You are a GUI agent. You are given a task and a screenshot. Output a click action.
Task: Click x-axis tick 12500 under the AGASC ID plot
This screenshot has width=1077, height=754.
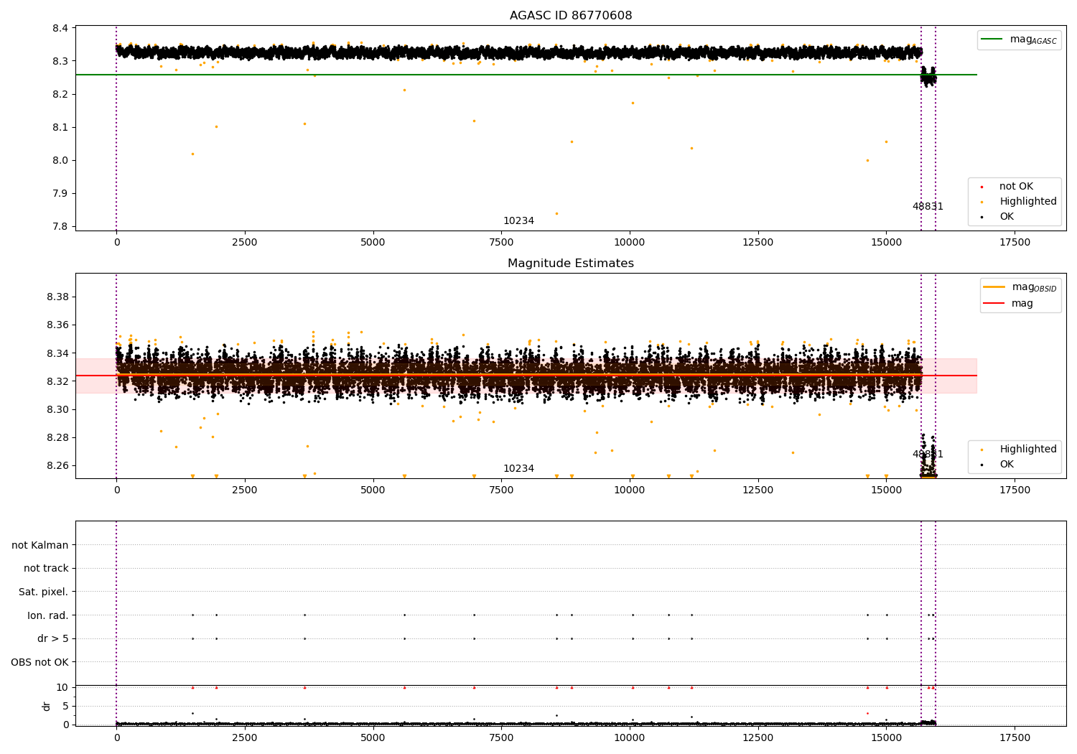coord(757,242)
